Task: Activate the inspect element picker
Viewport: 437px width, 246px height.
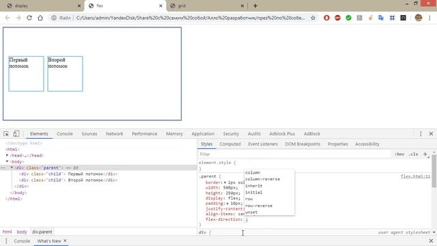Action: point(6,134)
